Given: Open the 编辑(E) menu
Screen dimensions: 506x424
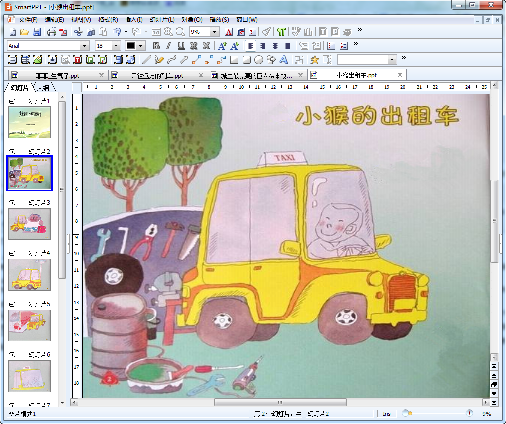Looking at the screenshot, I should [x=54, y=20].
